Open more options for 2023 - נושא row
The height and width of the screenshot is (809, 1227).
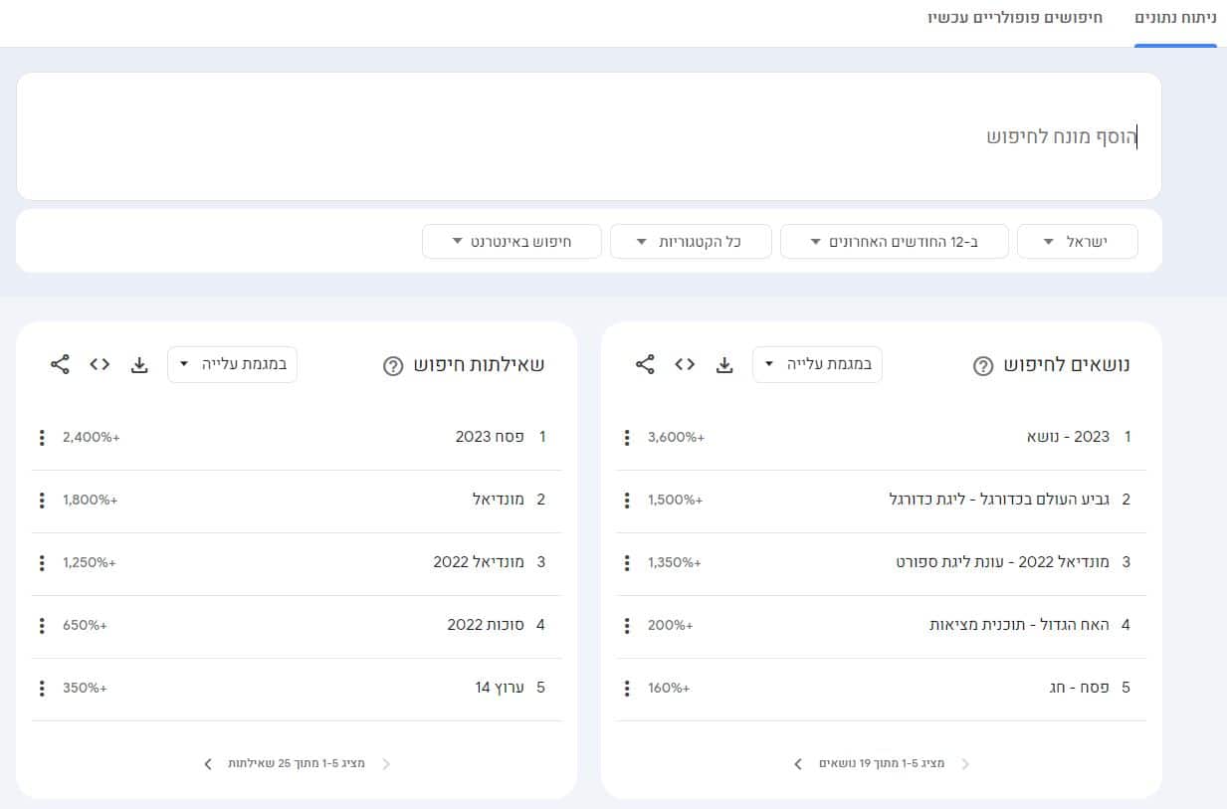(627, 437)
